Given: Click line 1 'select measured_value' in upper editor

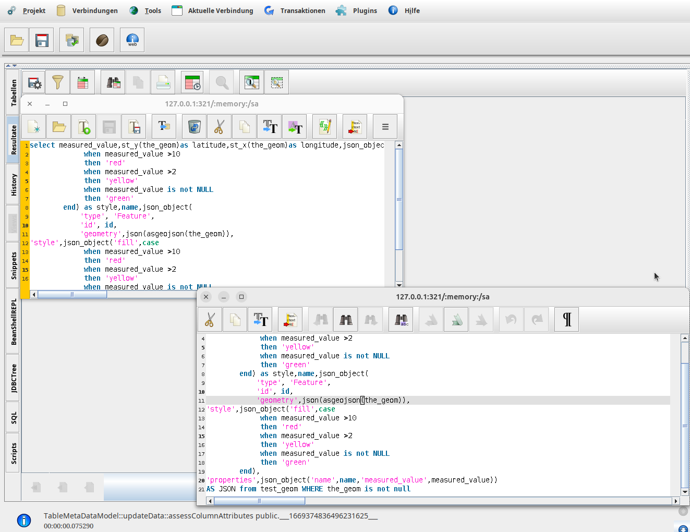Looking at the screenshot, I should (207, 146).
